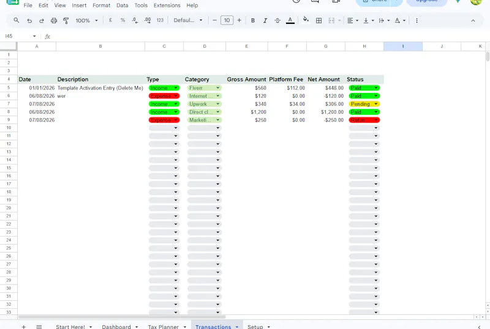Open text wrapping options
490x329 pixels.
click(x=384, y=21)
